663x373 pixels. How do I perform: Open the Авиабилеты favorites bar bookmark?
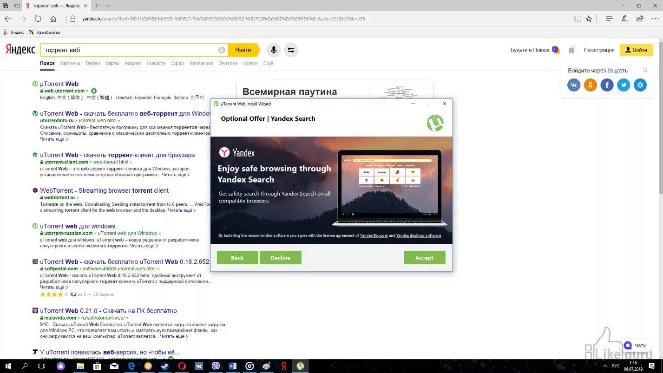point(45,33)
